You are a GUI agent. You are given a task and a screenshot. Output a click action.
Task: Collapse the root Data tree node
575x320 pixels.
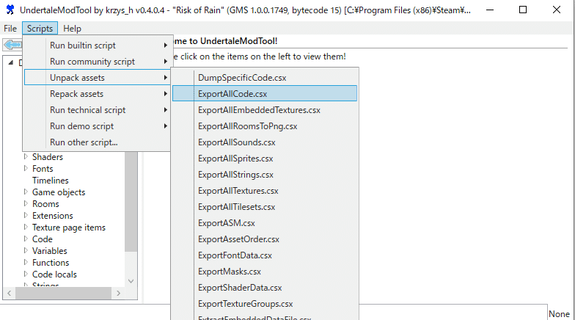11,62
